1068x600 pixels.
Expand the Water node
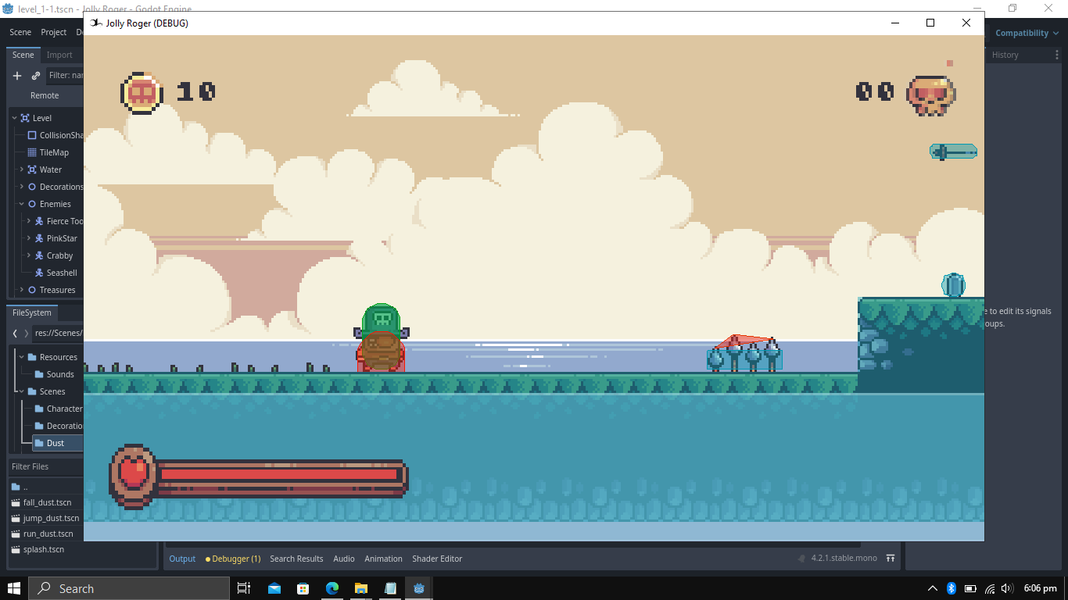click(x=22, y=170)
